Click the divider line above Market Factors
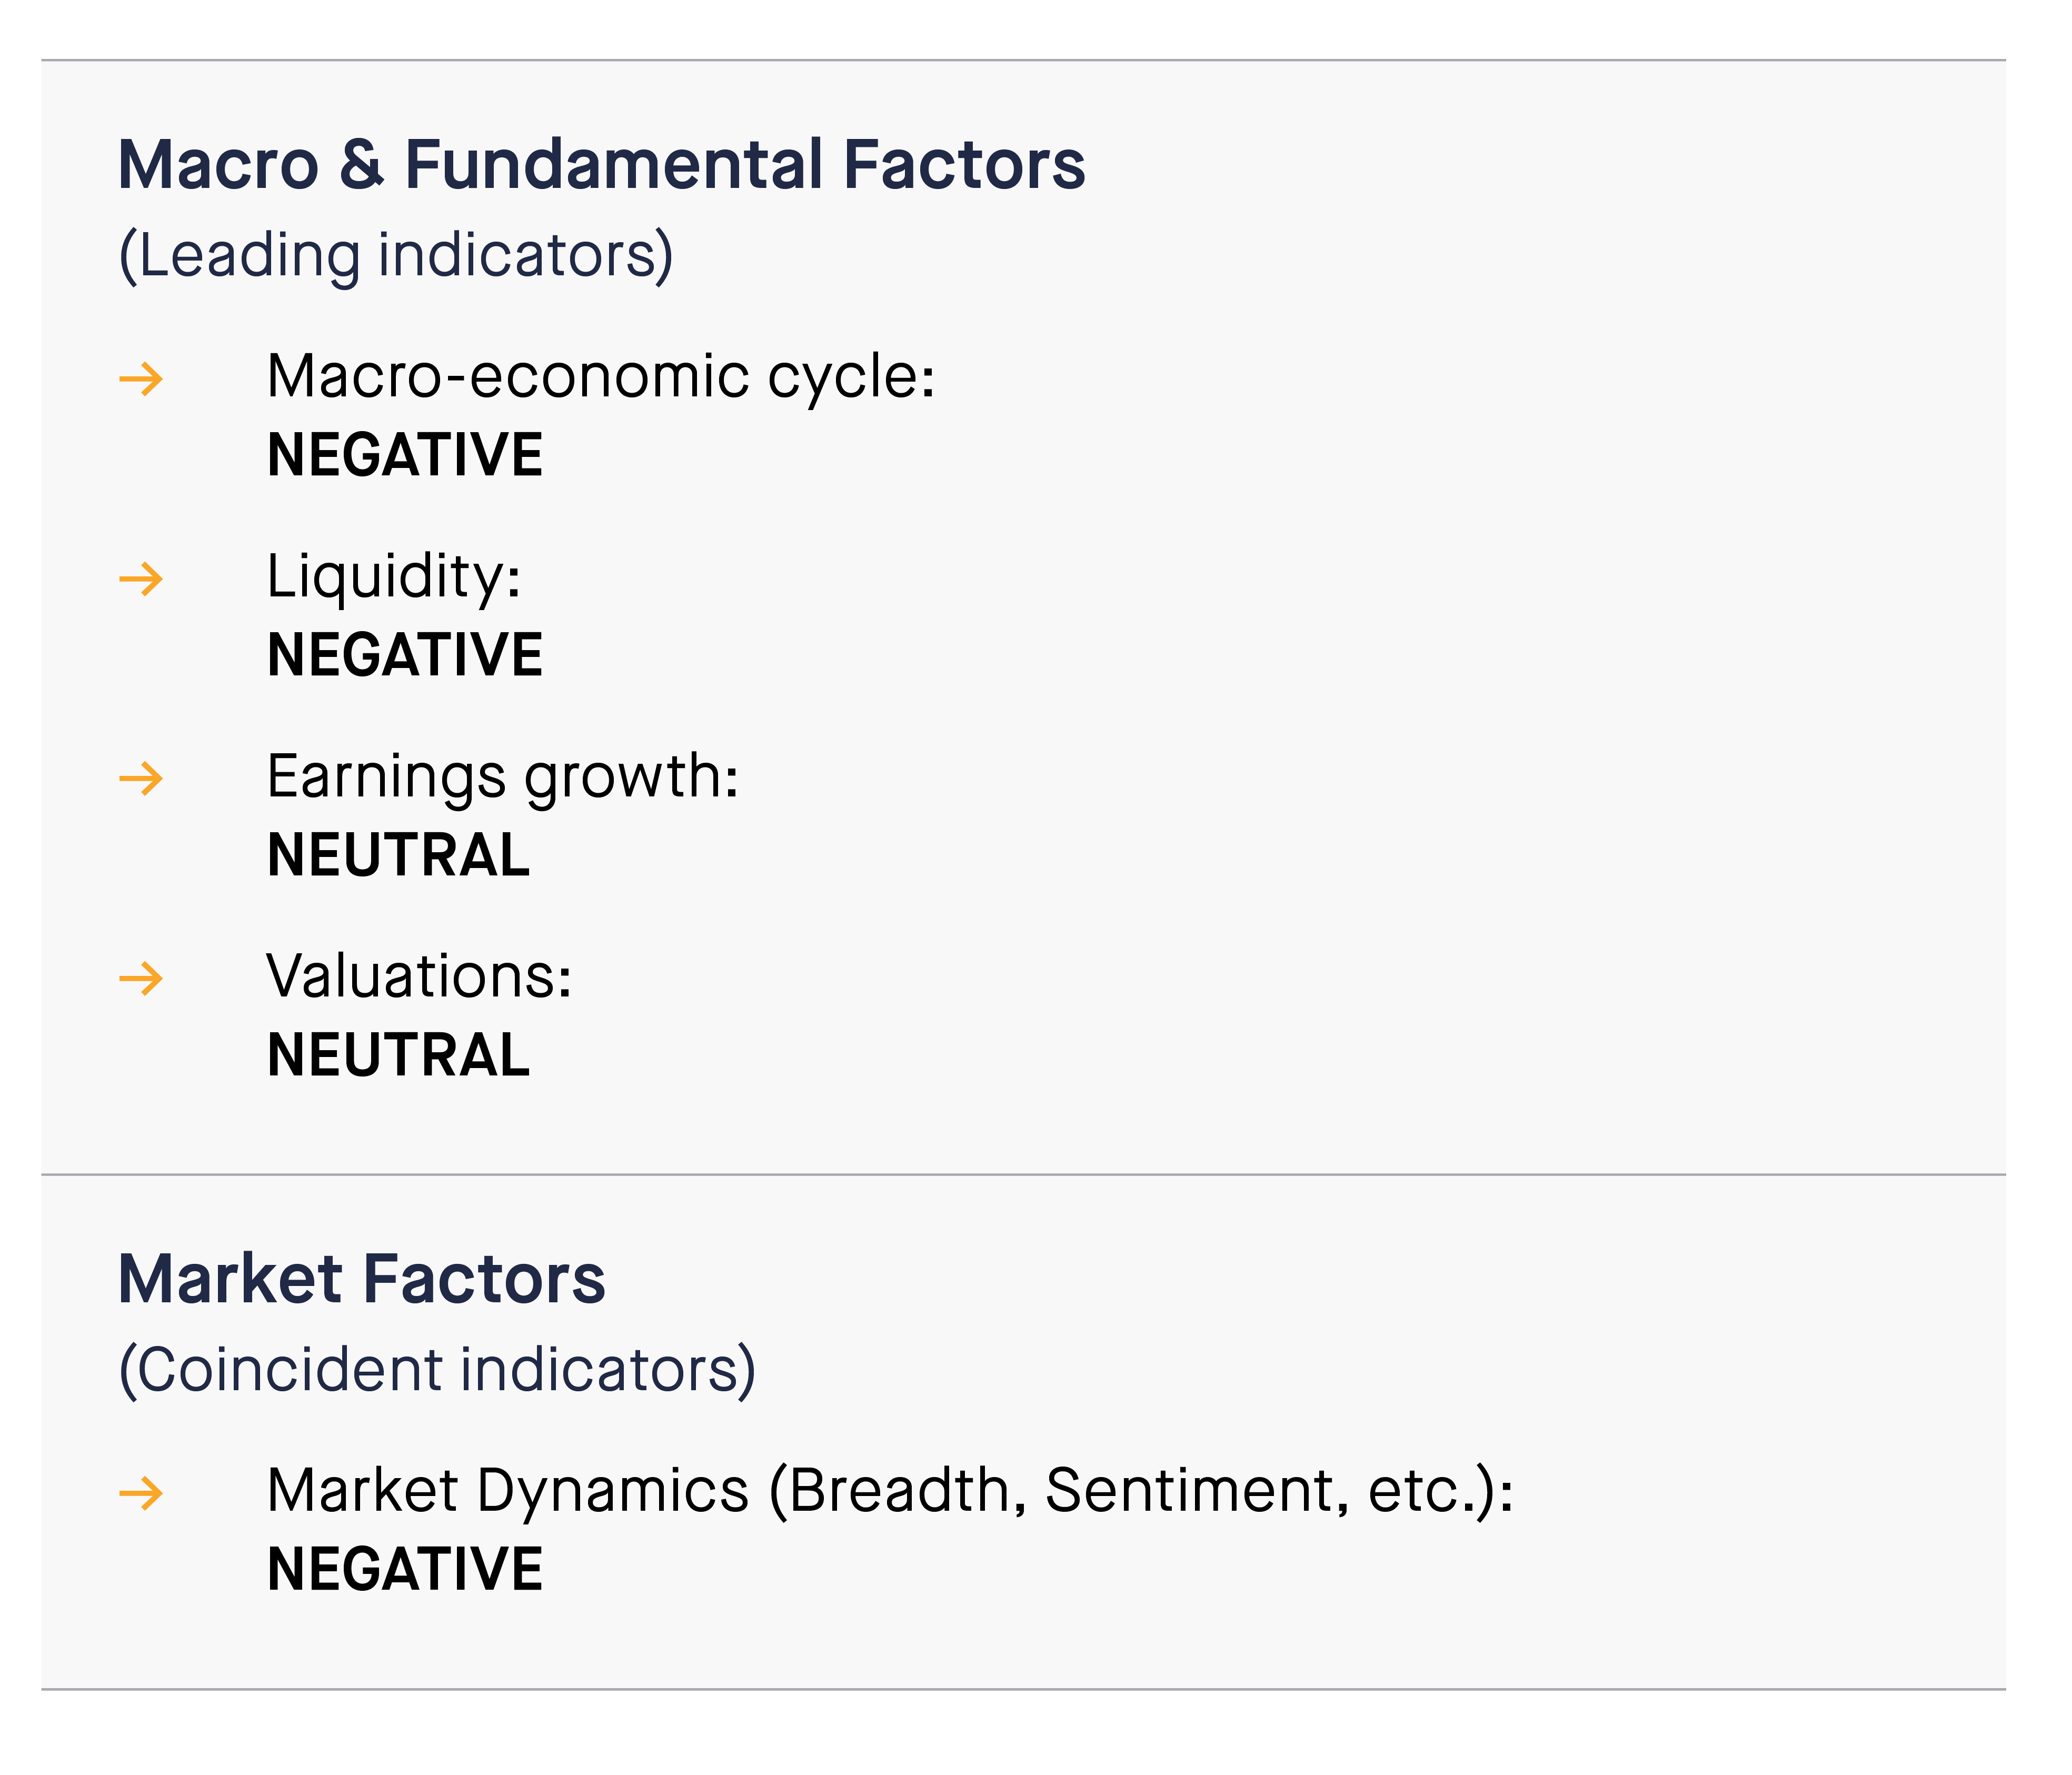Viewport: 2072px width, 1775px height. [x=1023, y=1175]
